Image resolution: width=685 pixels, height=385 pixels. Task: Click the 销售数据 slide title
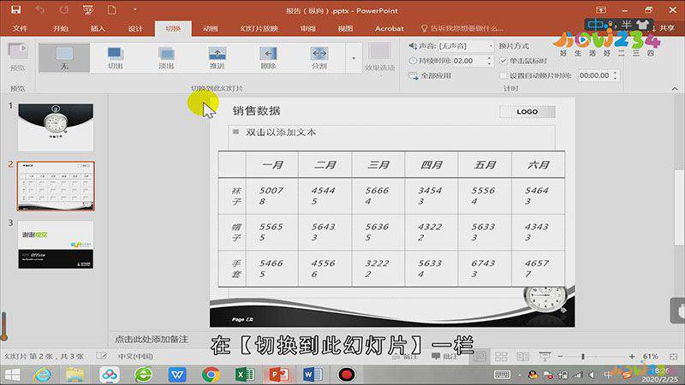(256, 111)
